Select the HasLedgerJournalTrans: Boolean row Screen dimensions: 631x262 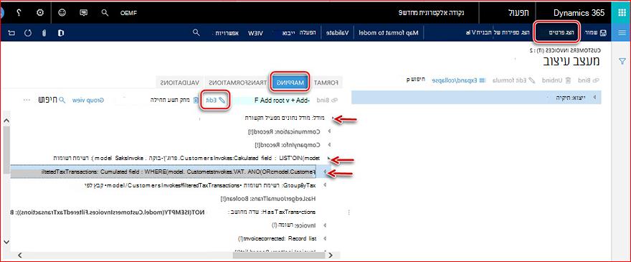268,199
